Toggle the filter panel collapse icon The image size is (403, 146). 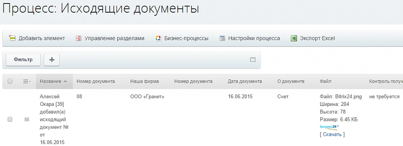[x=253, y=60]
